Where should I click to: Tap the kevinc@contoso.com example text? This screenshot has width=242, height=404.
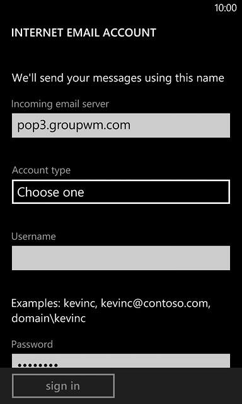click(x=156, y=304)
